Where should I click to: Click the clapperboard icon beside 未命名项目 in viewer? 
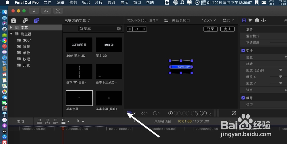pos(166,21)
